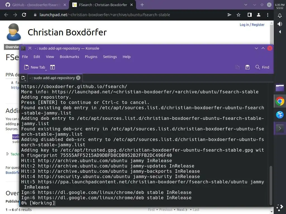
Task: Click the Christian Boxdörfer avatar image
Action: (14, 32)
